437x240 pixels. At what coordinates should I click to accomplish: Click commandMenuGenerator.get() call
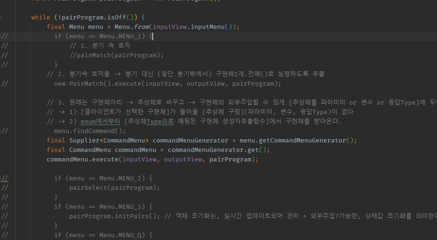[217, 150]
